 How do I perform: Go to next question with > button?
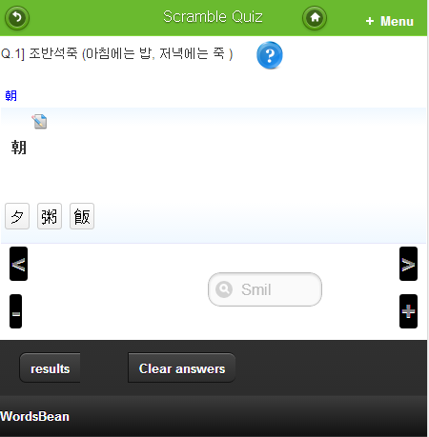408,264
